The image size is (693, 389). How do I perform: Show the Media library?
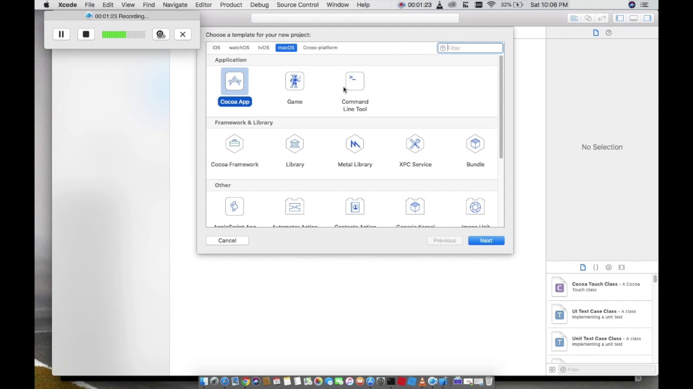click(622, 267)
